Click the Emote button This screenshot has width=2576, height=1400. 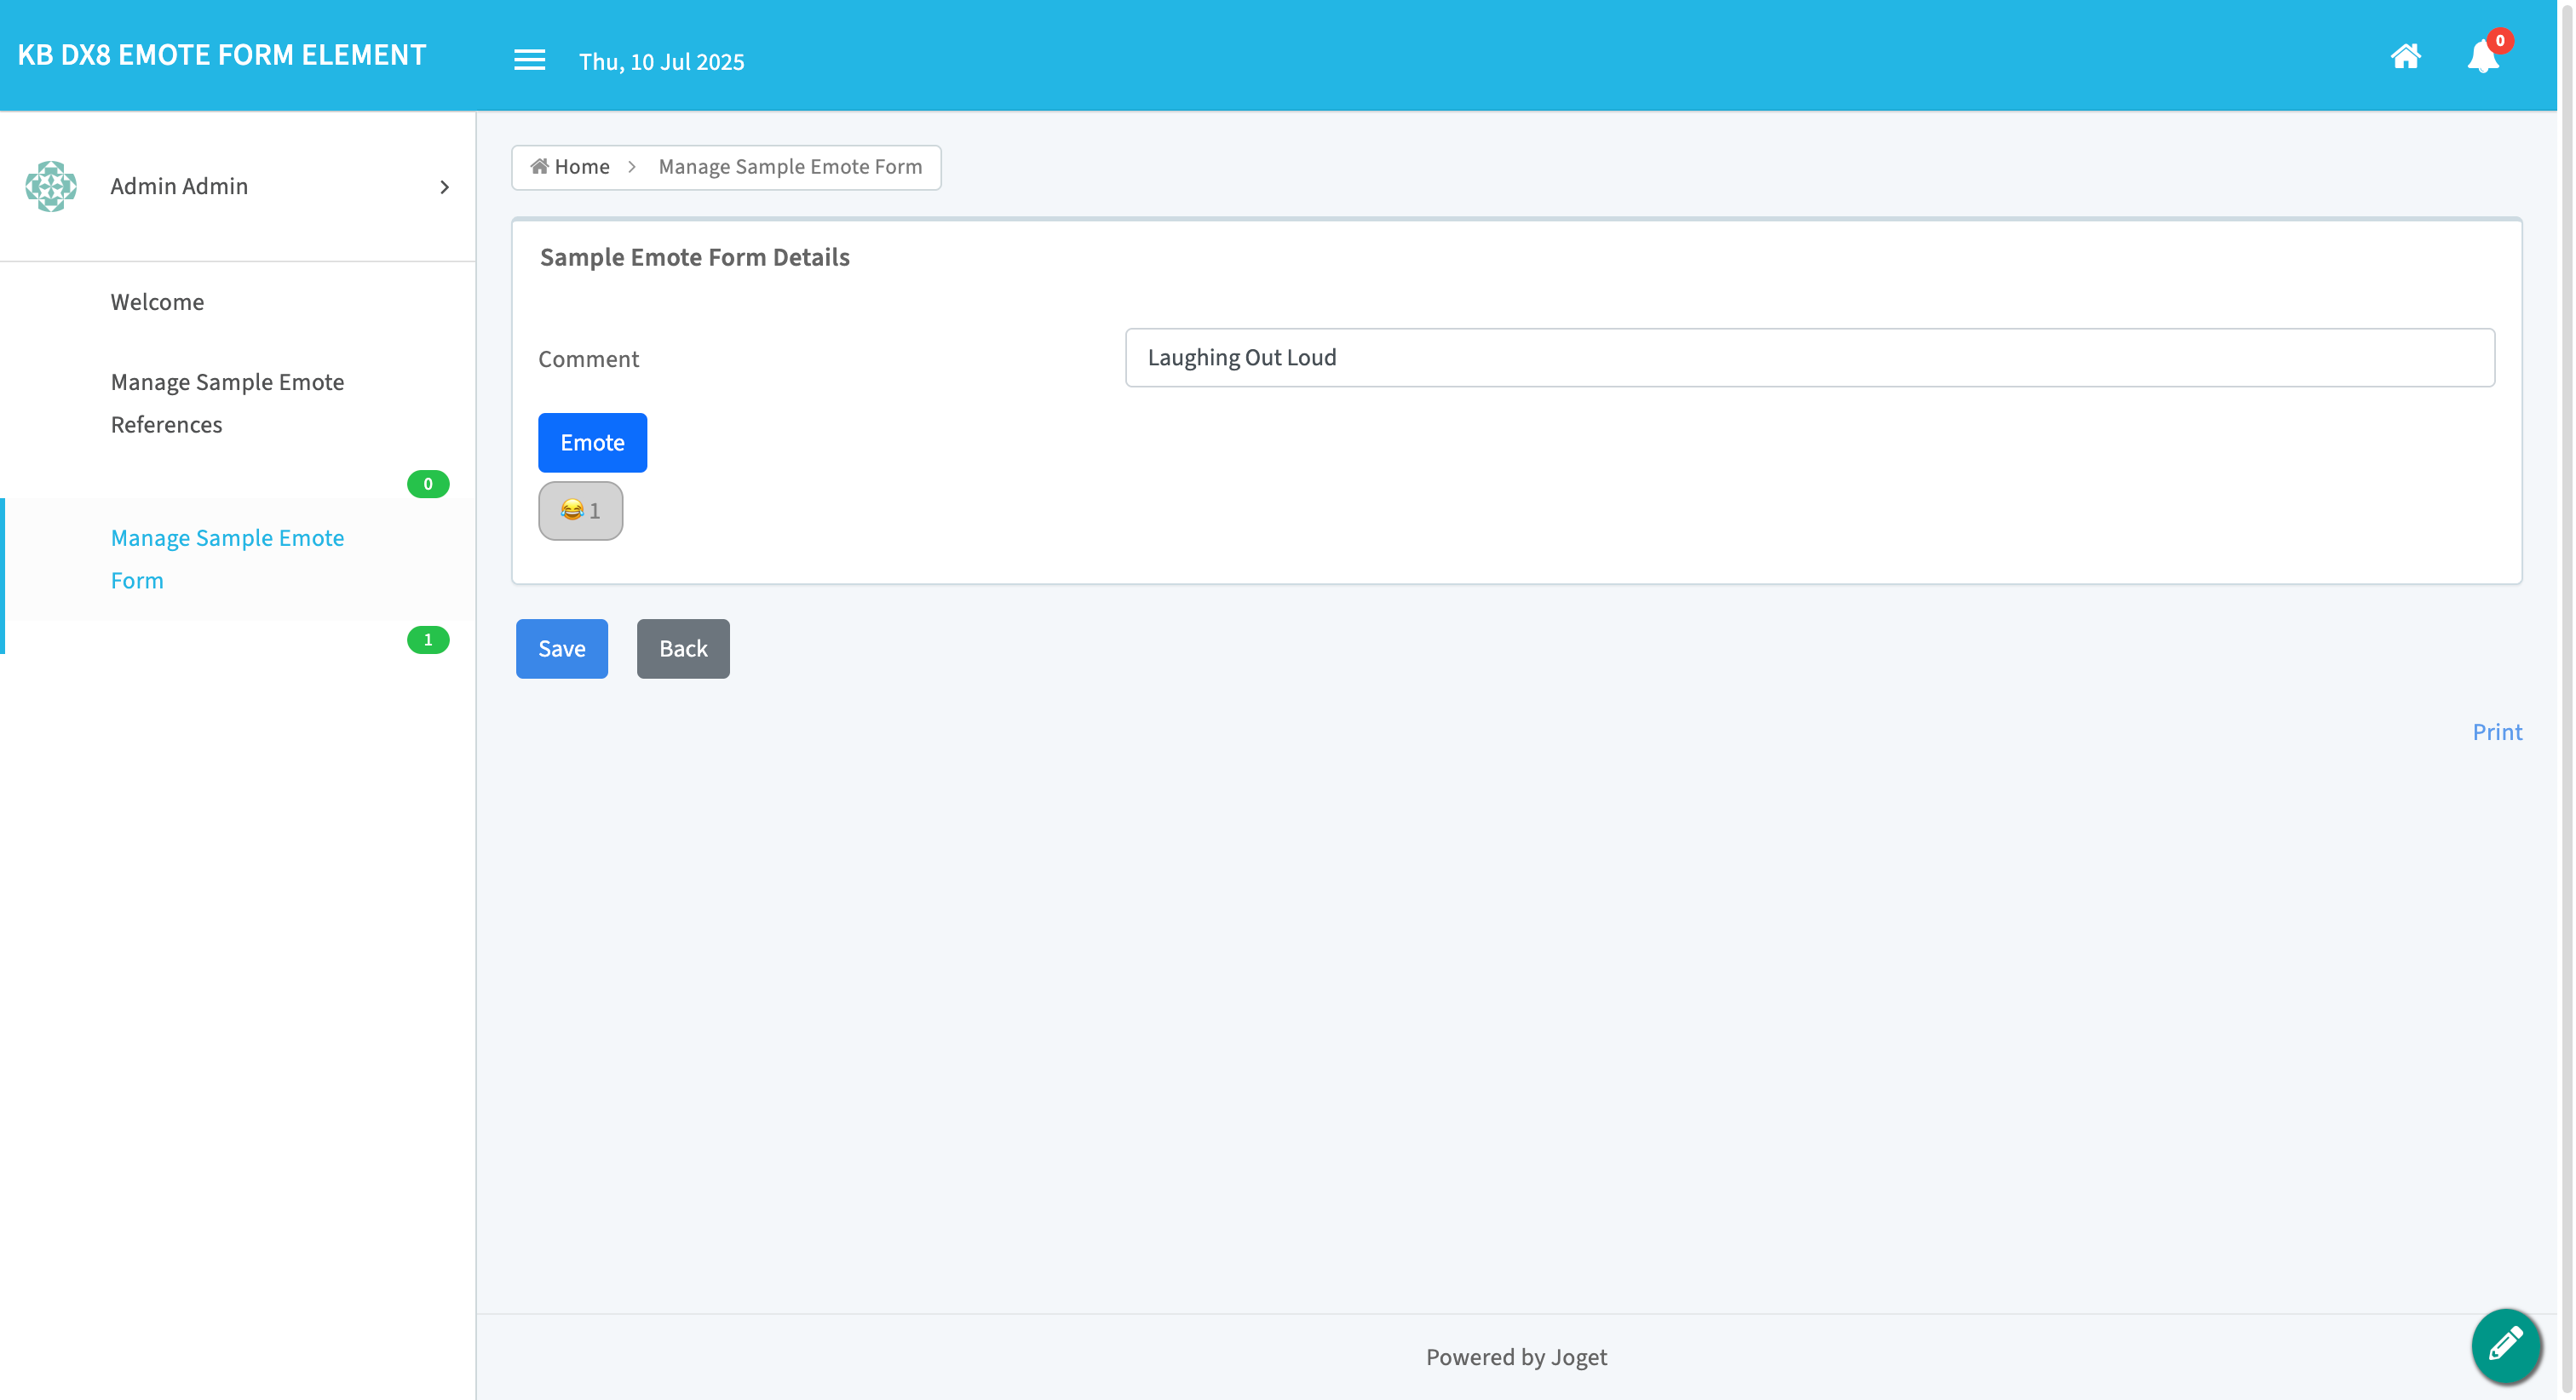tap(592, 443)
